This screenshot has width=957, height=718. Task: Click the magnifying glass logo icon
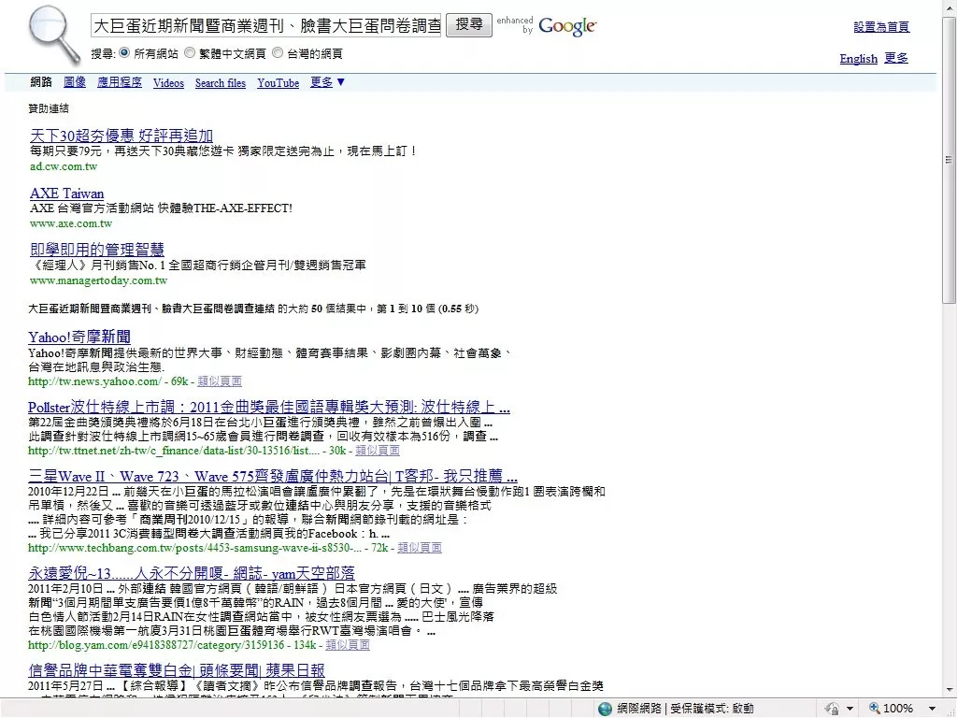tap(54, 35)
